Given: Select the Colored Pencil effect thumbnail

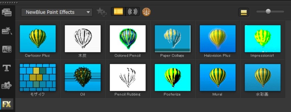Looking at the screenshot, I should (128, 39).
